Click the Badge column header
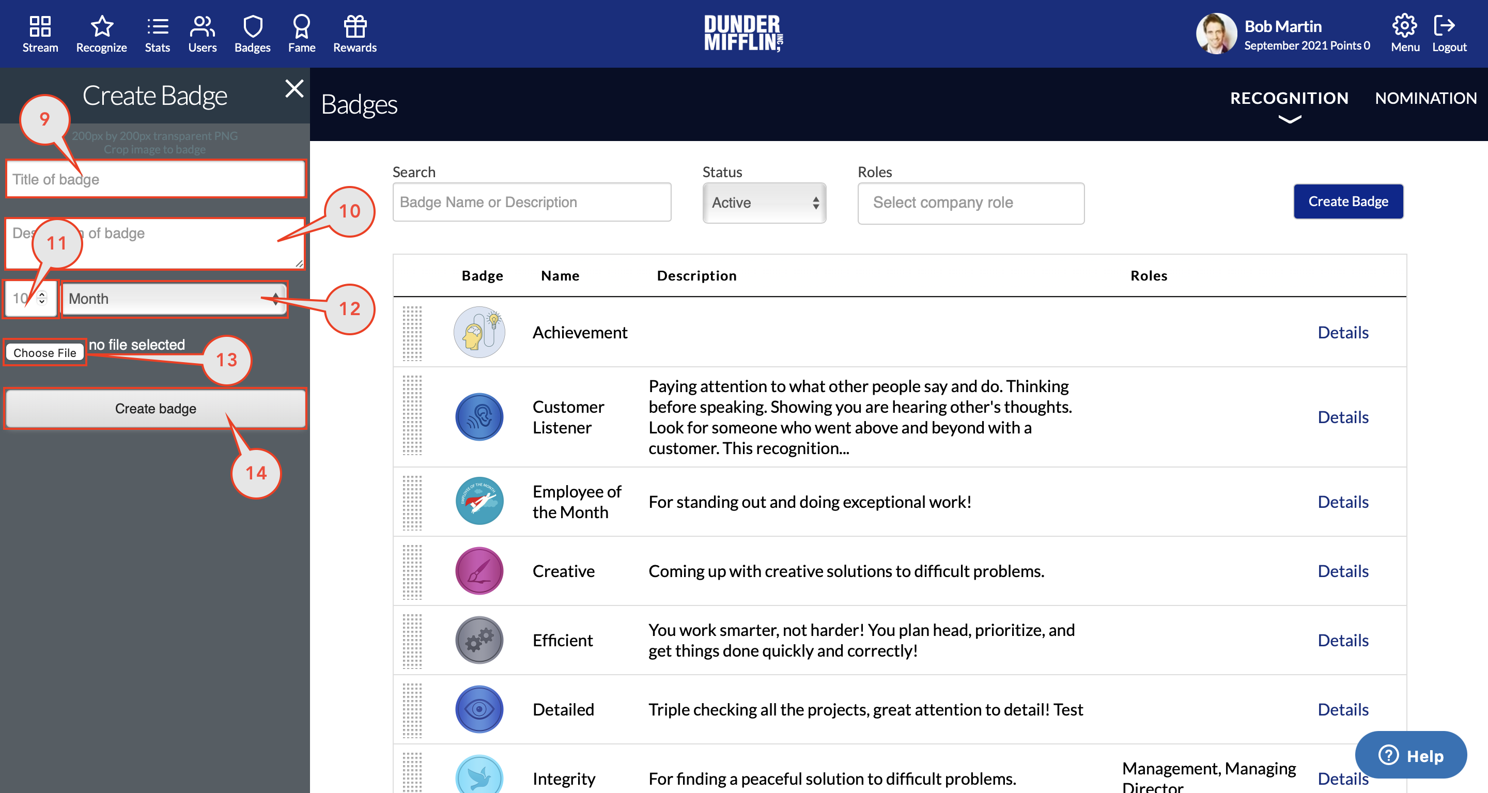Viewport: 1488px width, 793px height. click(x=483, y=275)
